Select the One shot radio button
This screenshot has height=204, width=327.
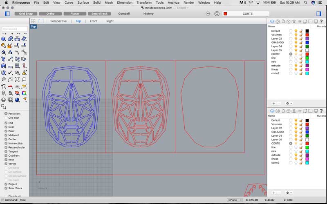click(x=6, y=118)
